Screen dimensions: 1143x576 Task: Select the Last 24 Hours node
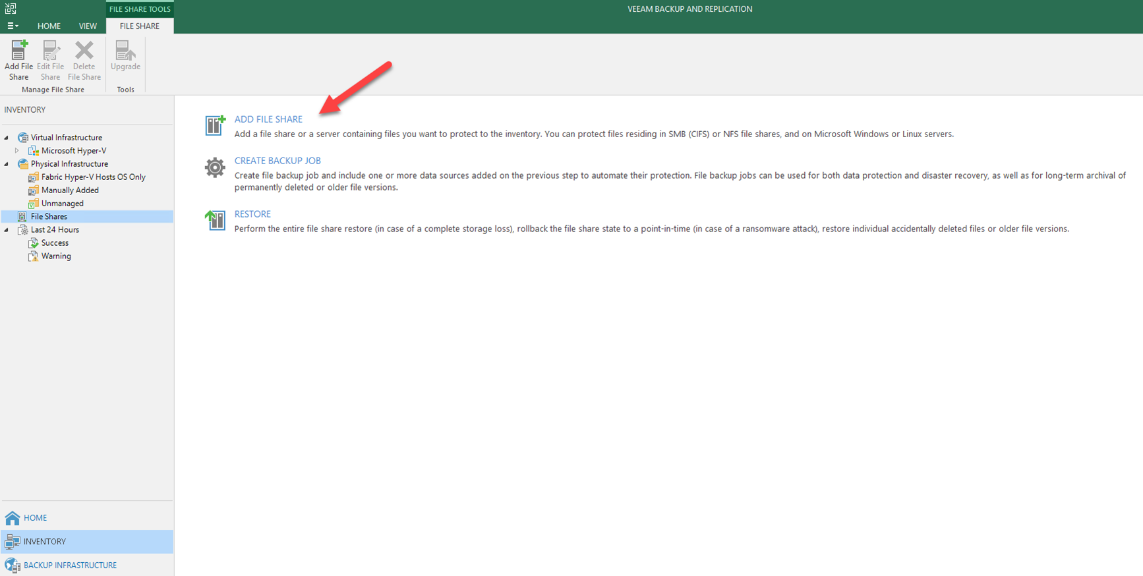(x=55, y=230)
